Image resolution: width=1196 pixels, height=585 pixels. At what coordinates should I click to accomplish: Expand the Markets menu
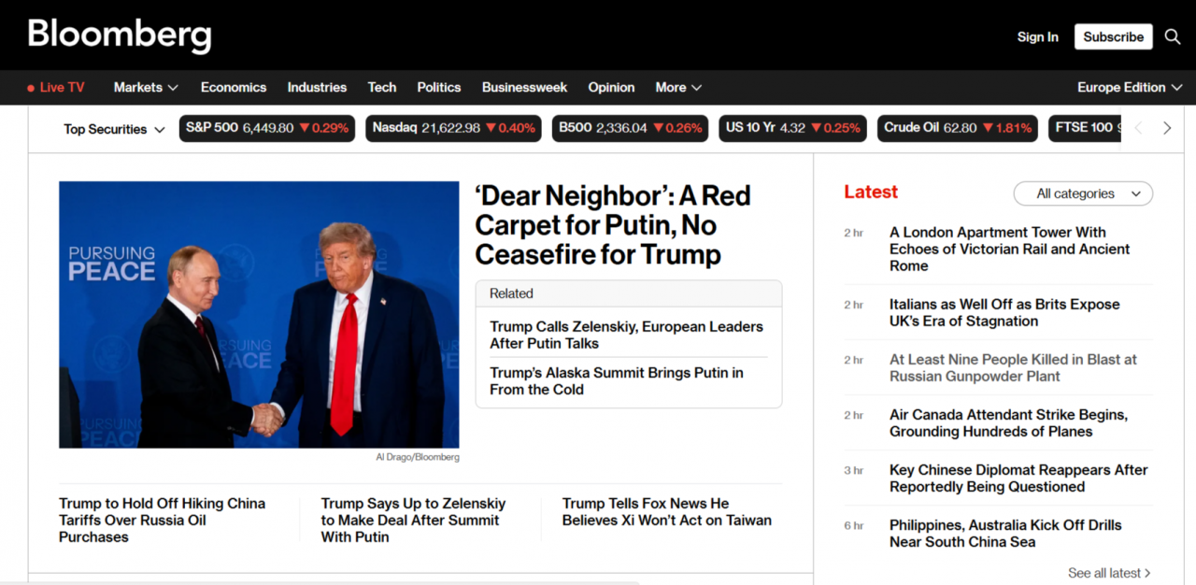click(146, 87)
